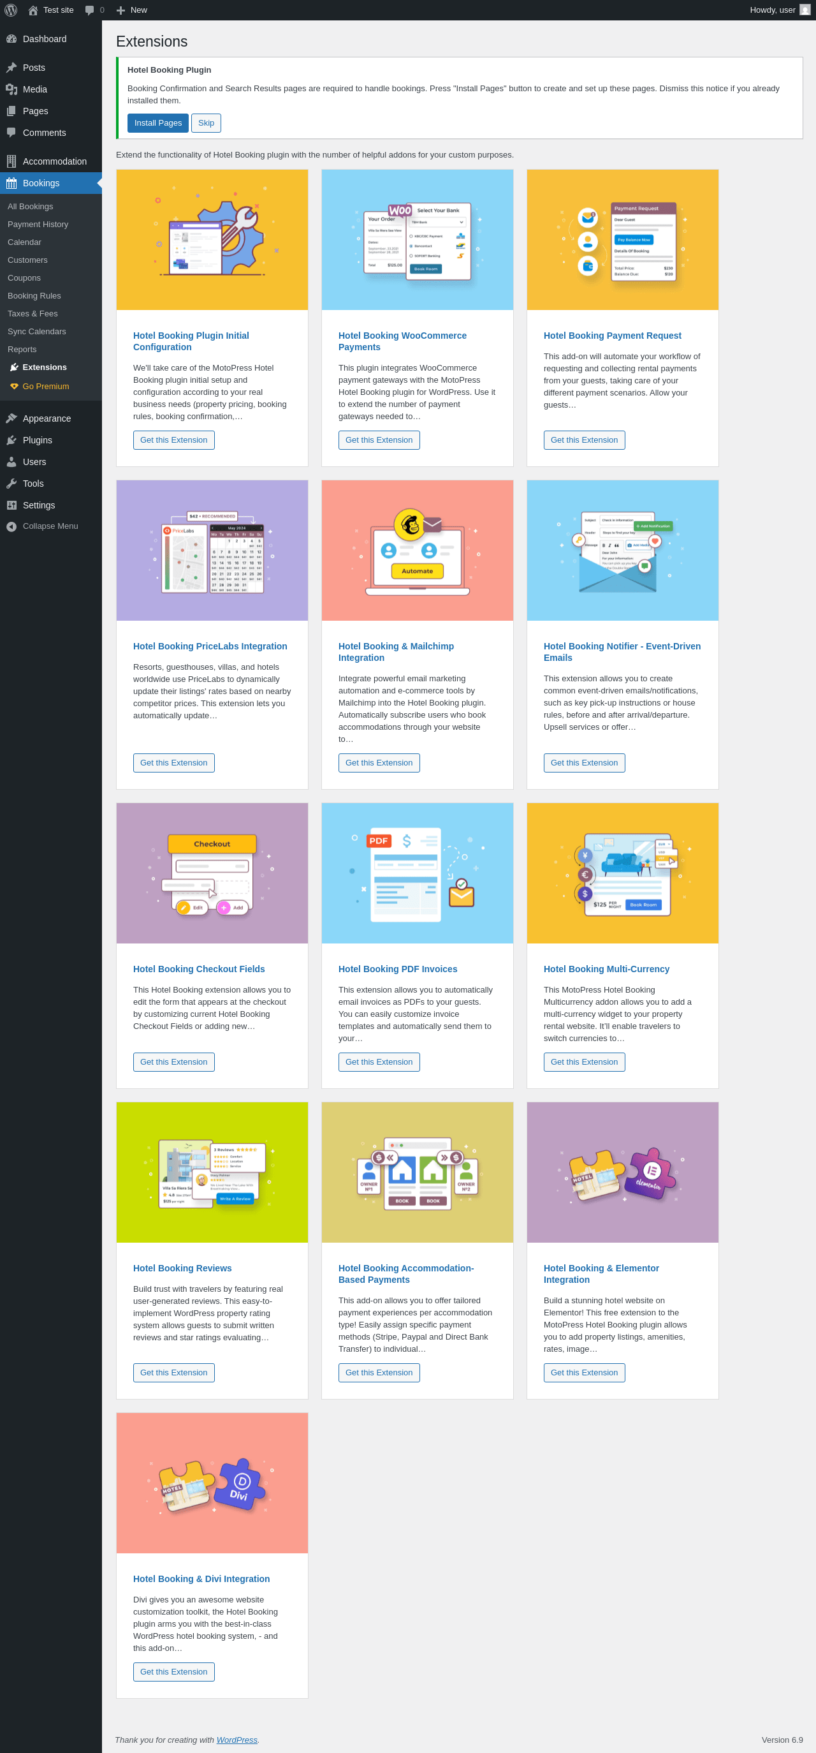Click the Divi Integration thumbnail image
The image size is (816, 1753).
[x=212, y=1483]
